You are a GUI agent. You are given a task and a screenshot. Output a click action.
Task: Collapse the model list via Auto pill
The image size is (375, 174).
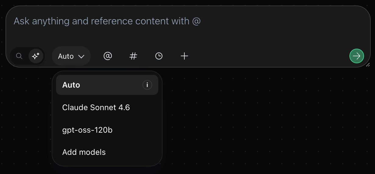[x=71, y=56]
